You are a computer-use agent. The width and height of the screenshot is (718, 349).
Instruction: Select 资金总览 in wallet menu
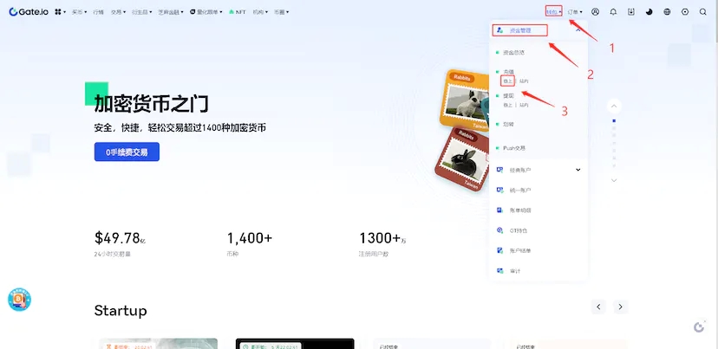pos(513,53)
